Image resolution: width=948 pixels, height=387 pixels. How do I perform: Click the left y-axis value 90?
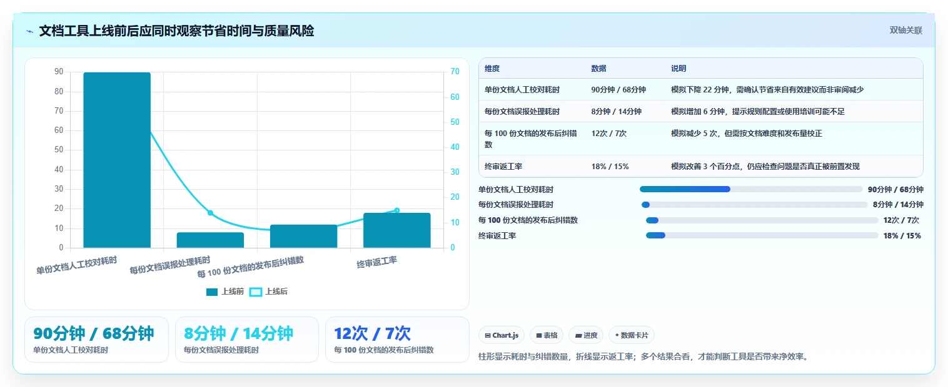(x=59, y=72)
